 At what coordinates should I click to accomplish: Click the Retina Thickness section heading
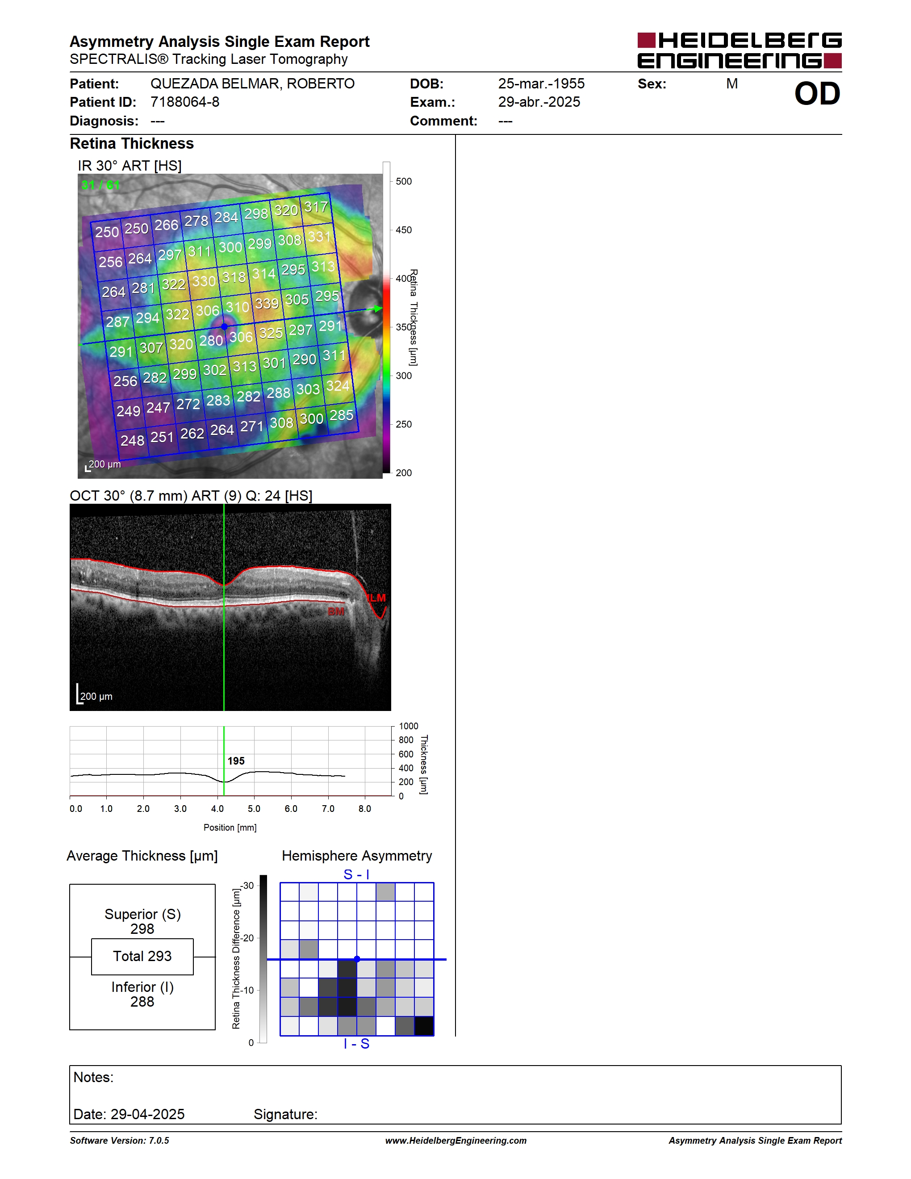(132, 144)
